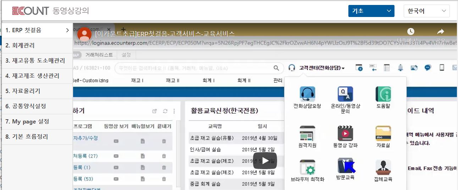Click the 집체교육 lecturer icon
This screenshot has height=190, width=458.
pos(383,167)
